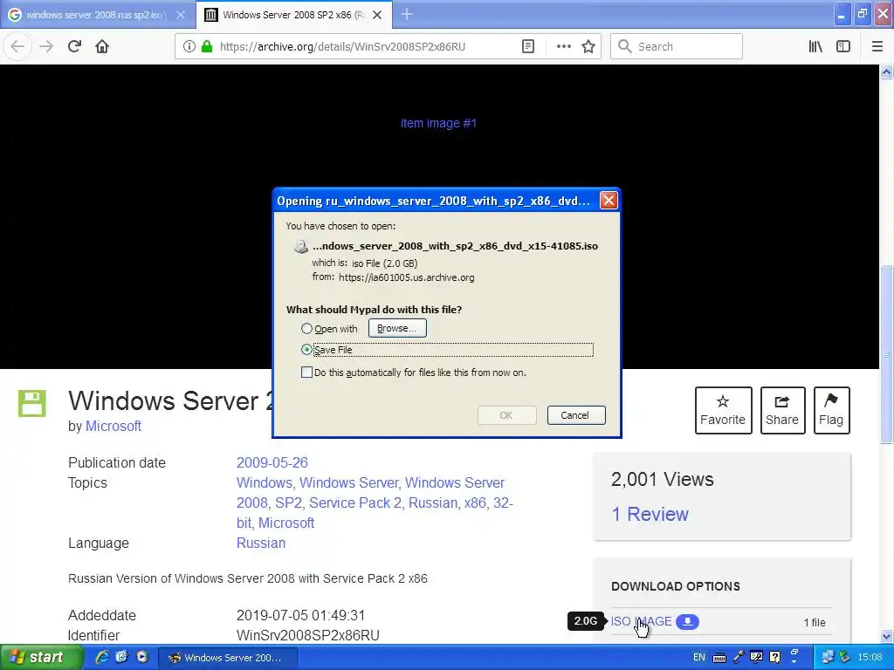Go forward with the browser arrow
894x670 pixels.
pos(46,46)
